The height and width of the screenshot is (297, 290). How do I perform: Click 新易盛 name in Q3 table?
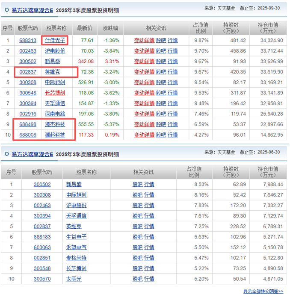tap(53, 62)
